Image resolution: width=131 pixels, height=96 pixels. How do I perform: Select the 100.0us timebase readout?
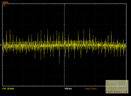(x=68, y=89)
